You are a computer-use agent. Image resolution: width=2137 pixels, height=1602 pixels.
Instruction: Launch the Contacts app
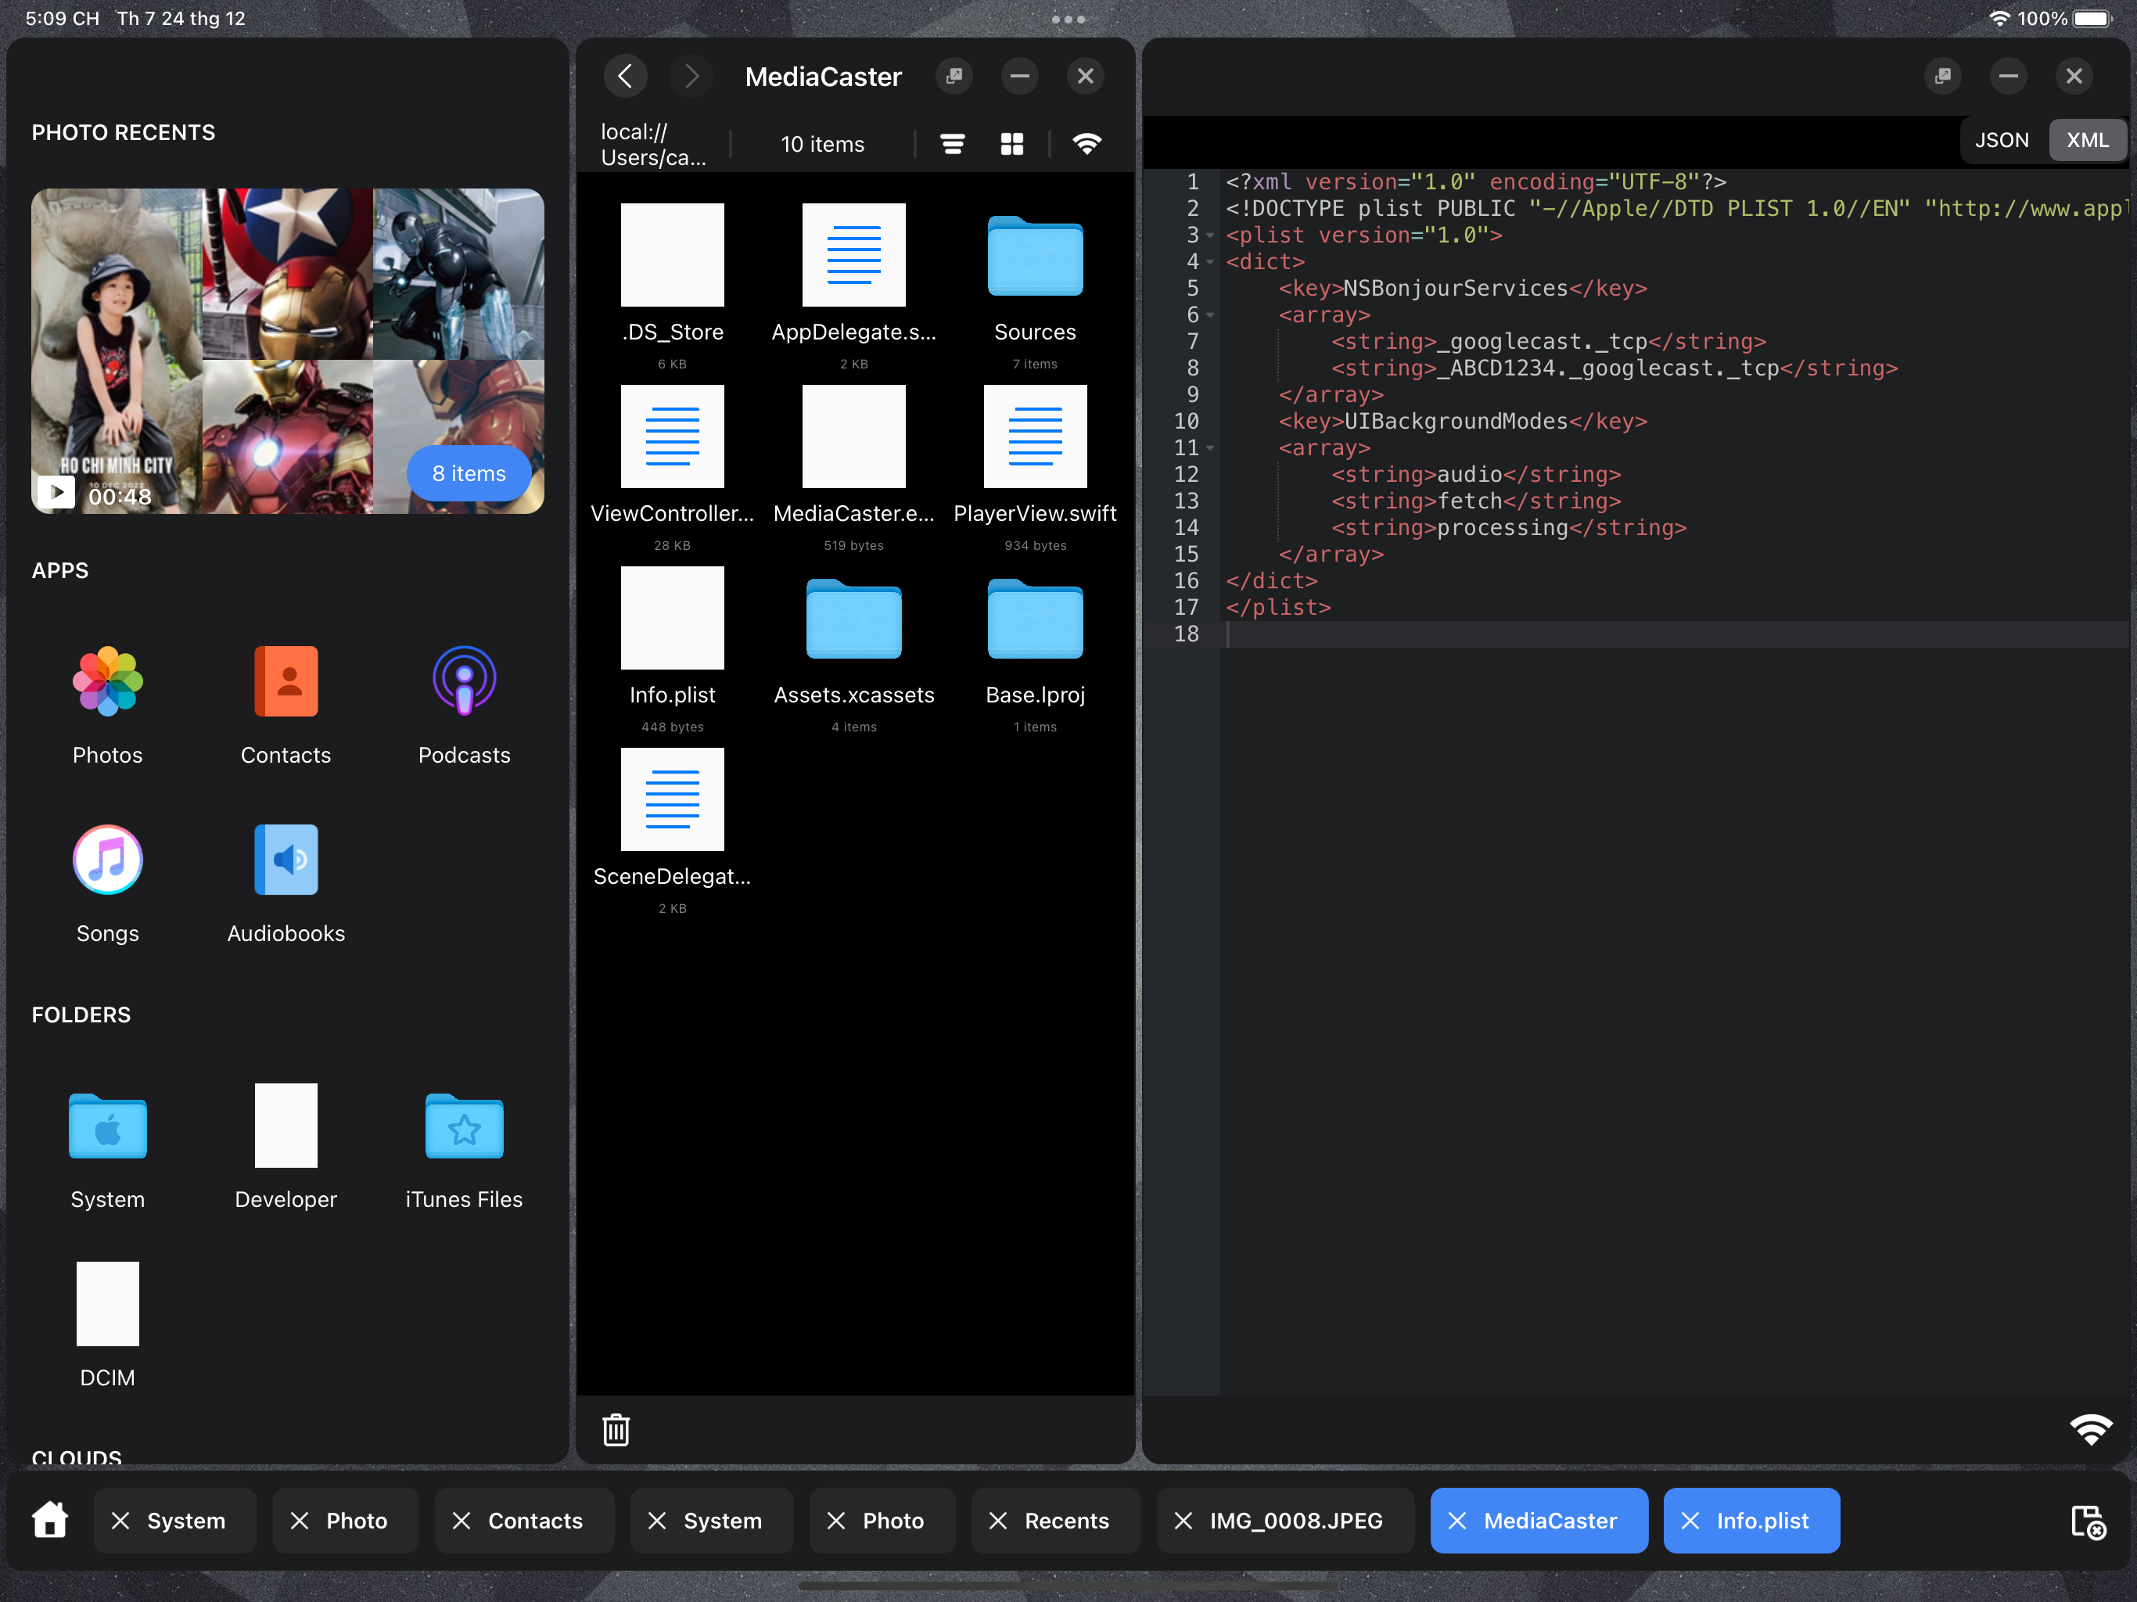pos(286,706)
